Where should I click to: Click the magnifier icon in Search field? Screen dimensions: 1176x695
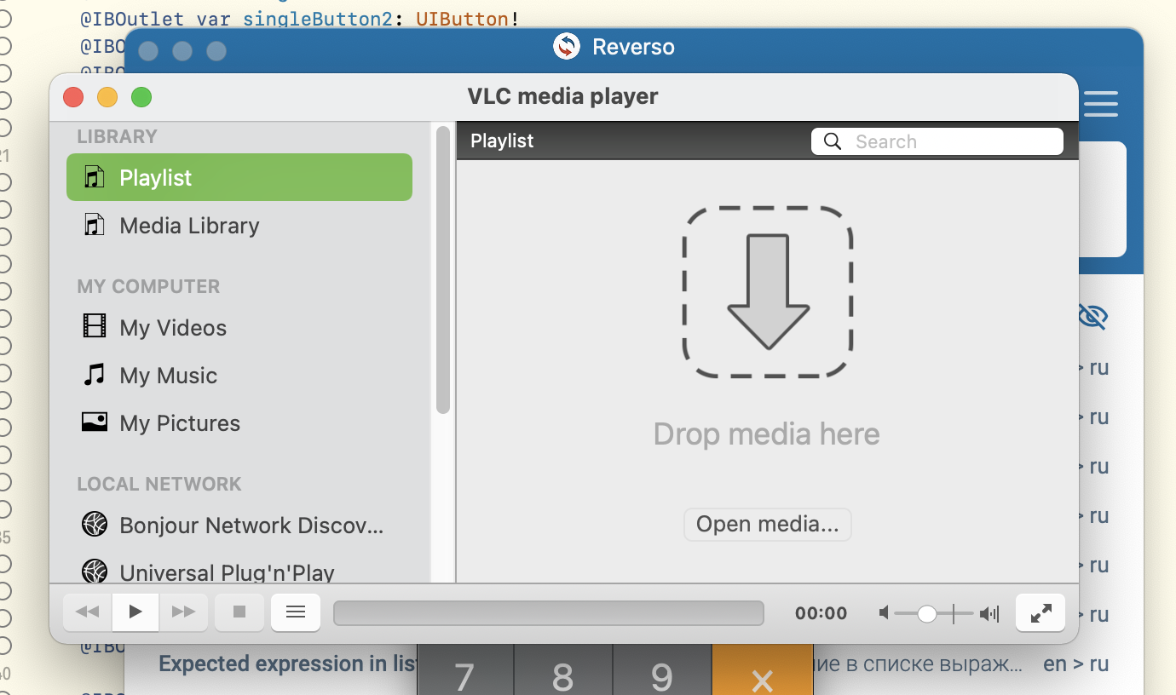pyautogui.click(x=833, y=141)
